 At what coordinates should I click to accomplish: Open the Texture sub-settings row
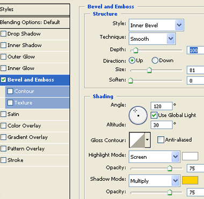38,103
